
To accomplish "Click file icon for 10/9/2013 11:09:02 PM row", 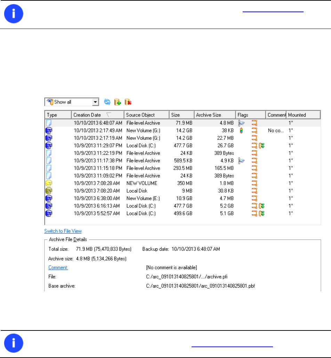I will point(49,176).
